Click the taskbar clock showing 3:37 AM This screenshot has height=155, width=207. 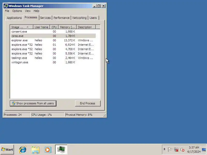(x=194, y=150)
